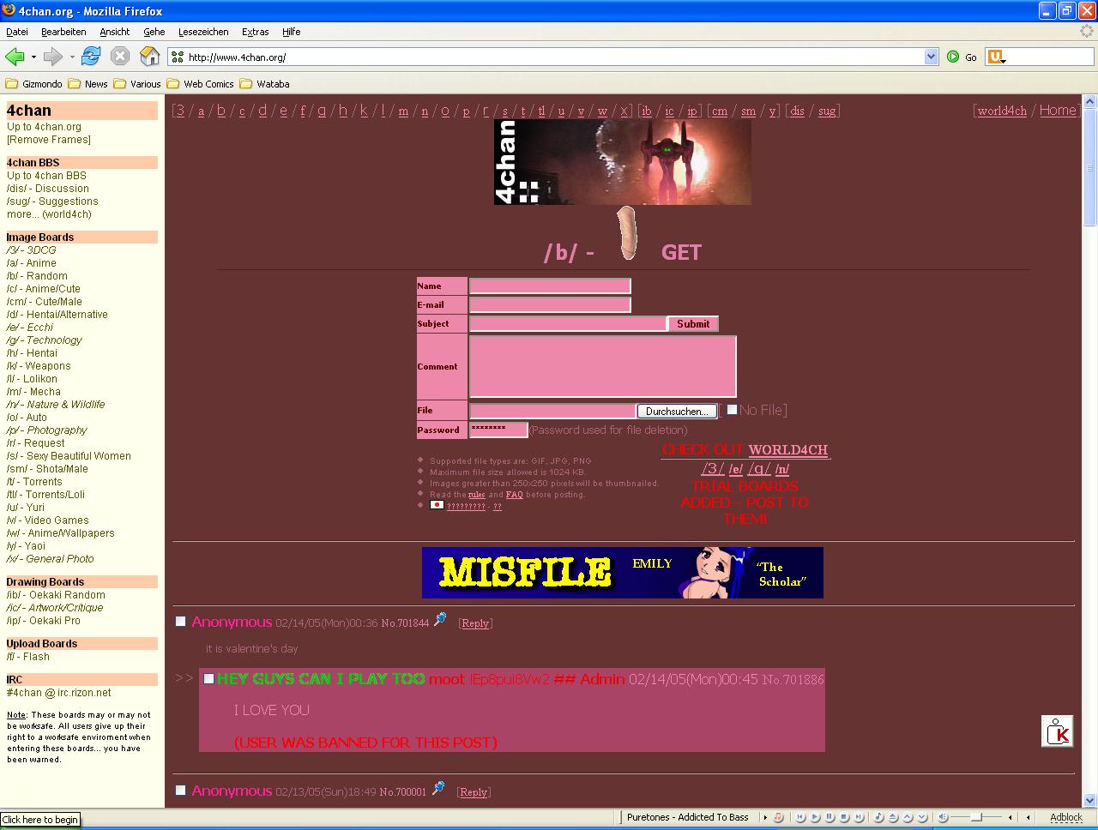Tick the No File checkbox

pos(732,410)
